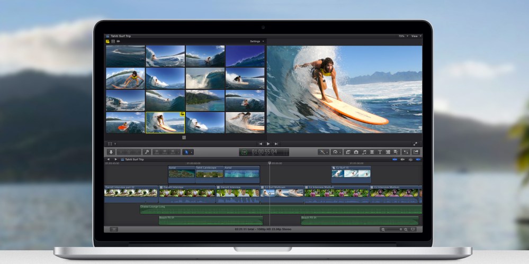Toggle audio skimming in the timeline
The image size is (529, 264).
(x=402, y=159)
